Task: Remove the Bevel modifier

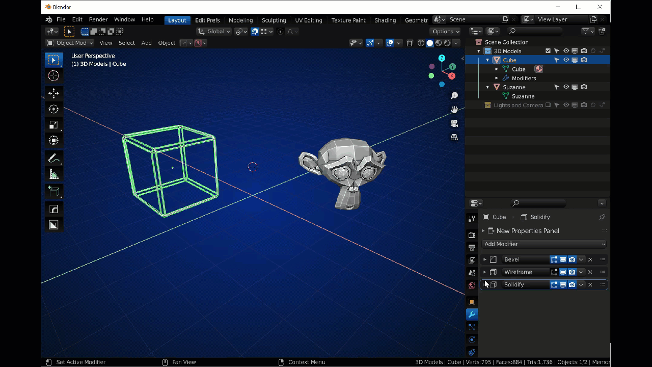Action: [590, 259]
